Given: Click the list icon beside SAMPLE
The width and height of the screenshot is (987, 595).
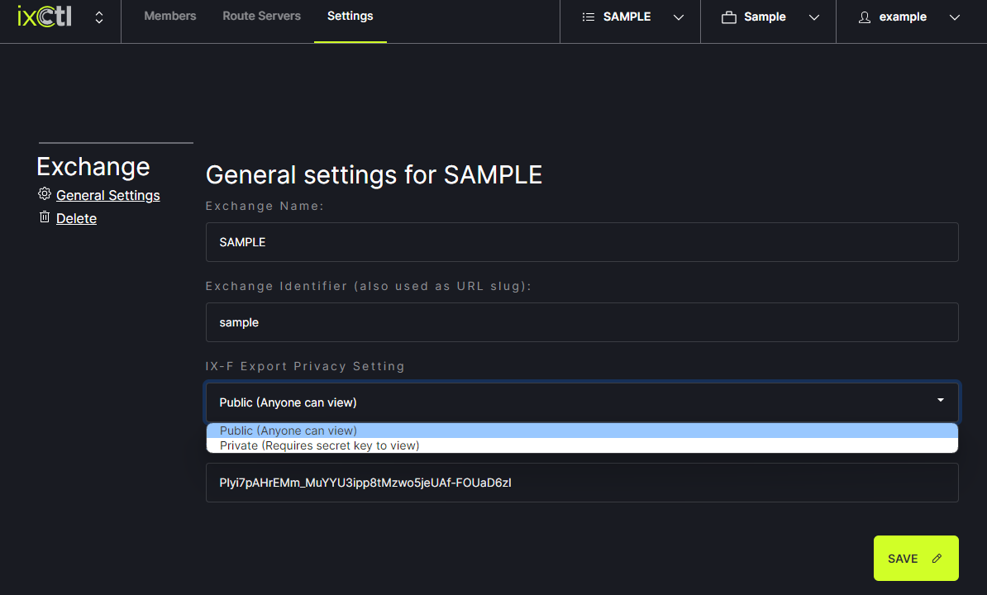Looking at the screenshot, I should (x=589, y=17).
